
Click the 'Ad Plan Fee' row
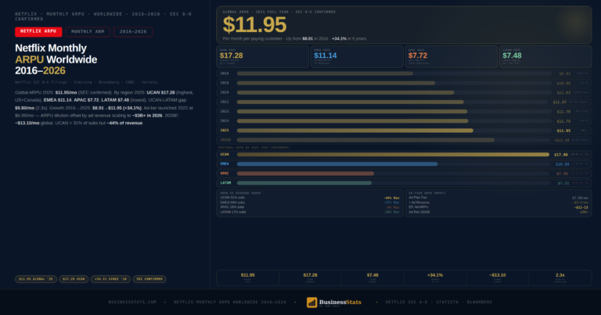pyautogui.click(x=498, y=198)
